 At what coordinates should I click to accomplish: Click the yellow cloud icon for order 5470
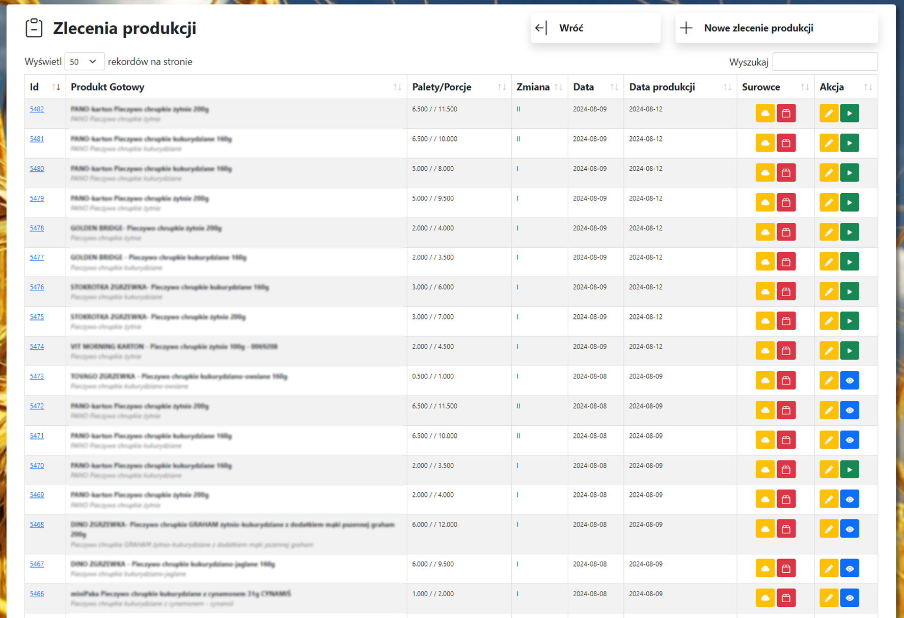click(764, 469)
